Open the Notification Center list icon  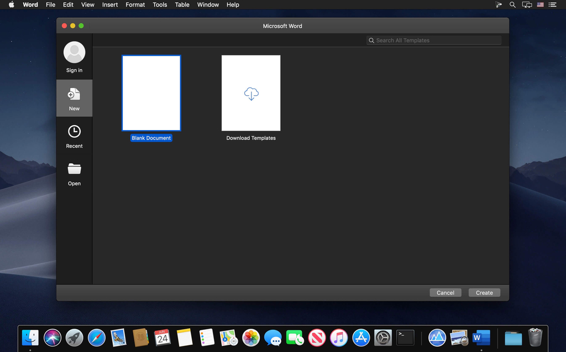coord(552,4)
